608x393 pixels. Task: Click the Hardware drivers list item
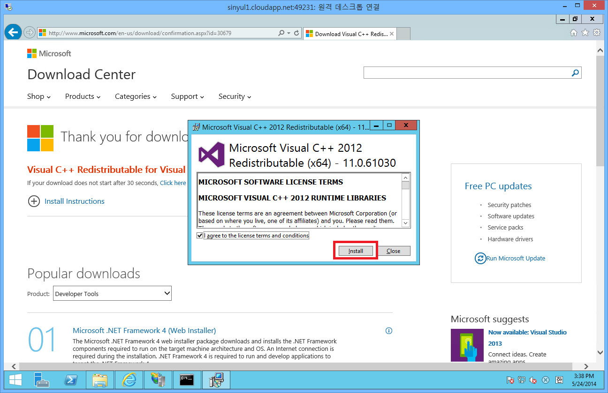510,239
